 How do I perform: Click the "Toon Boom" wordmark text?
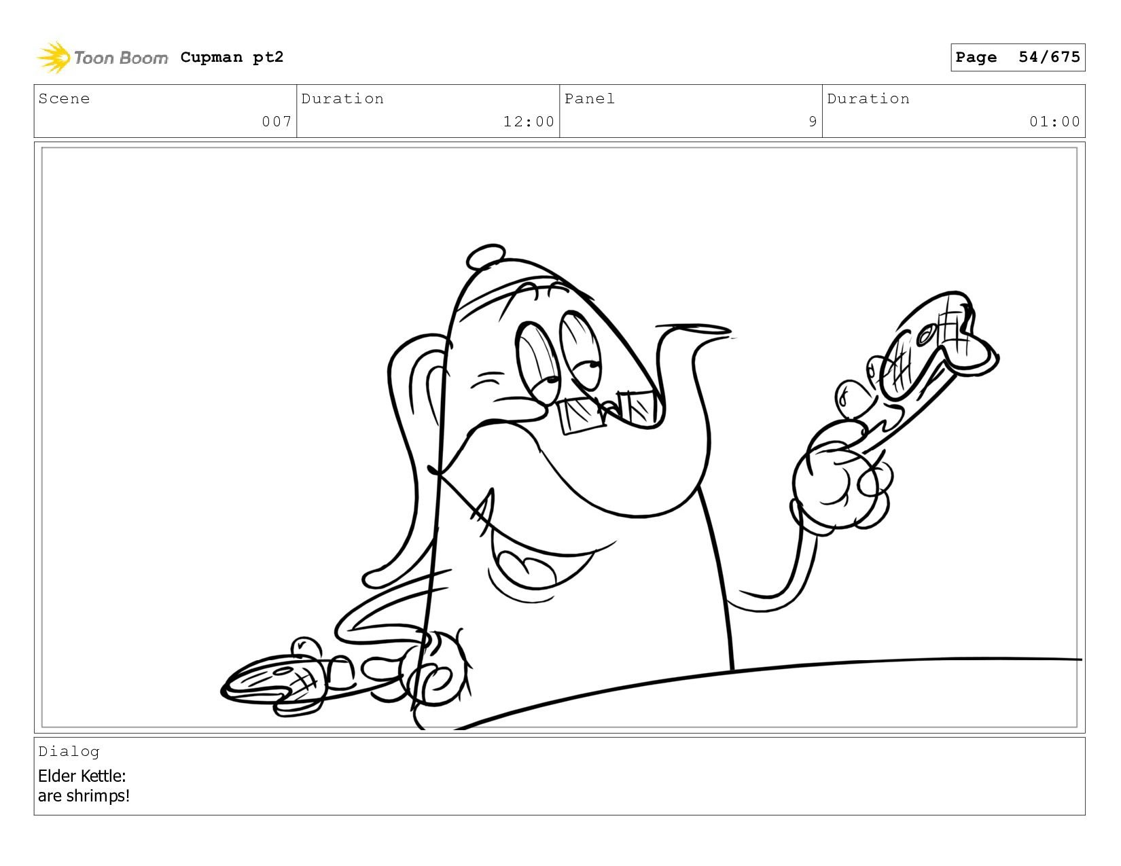point(121,58)
